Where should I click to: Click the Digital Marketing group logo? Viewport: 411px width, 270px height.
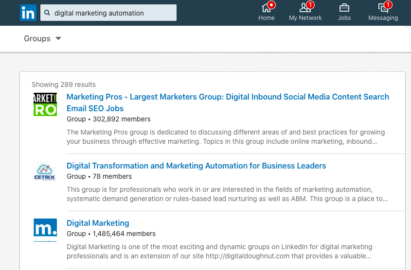tap(45, 230)
